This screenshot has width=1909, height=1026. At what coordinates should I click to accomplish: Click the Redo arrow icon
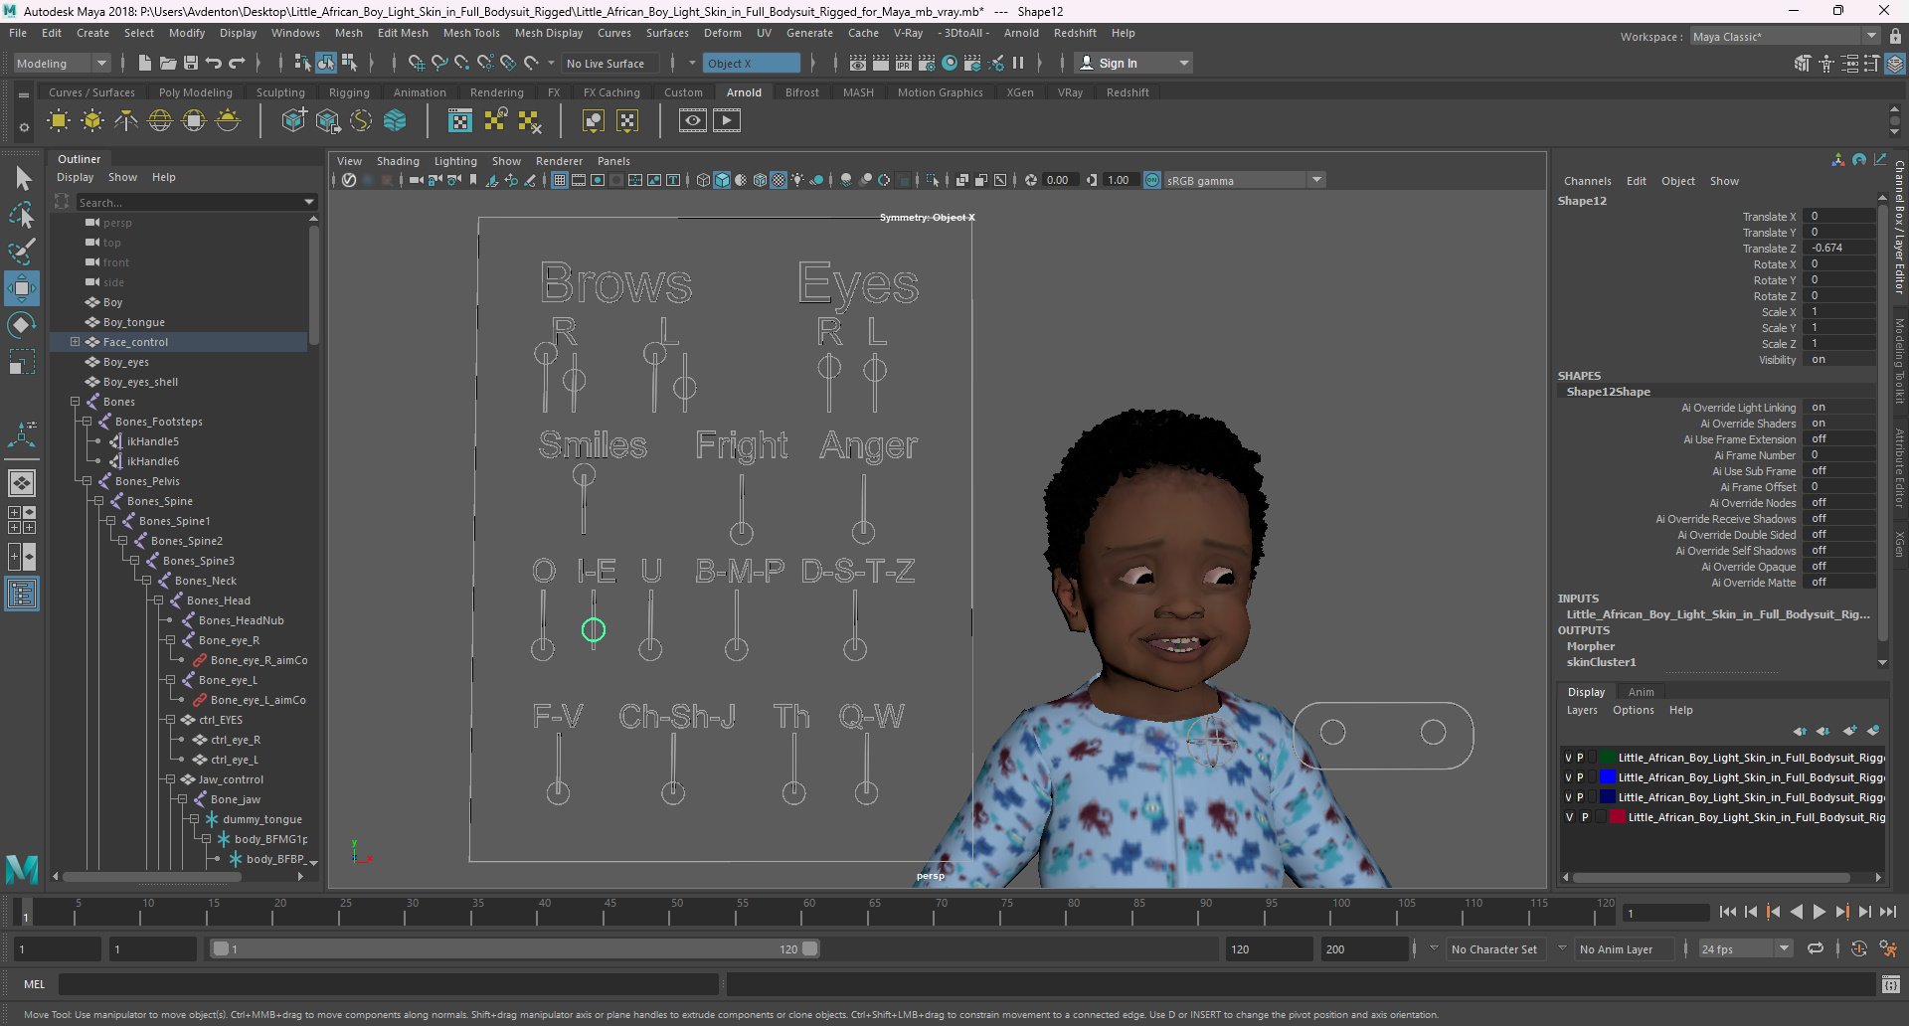[237, 63]
